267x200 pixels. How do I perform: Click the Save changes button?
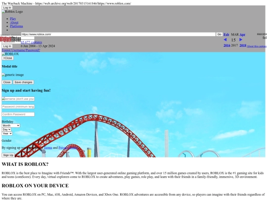click(23, 82)
